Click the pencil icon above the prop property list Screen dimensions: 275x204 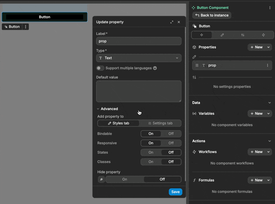coord(194,57)
